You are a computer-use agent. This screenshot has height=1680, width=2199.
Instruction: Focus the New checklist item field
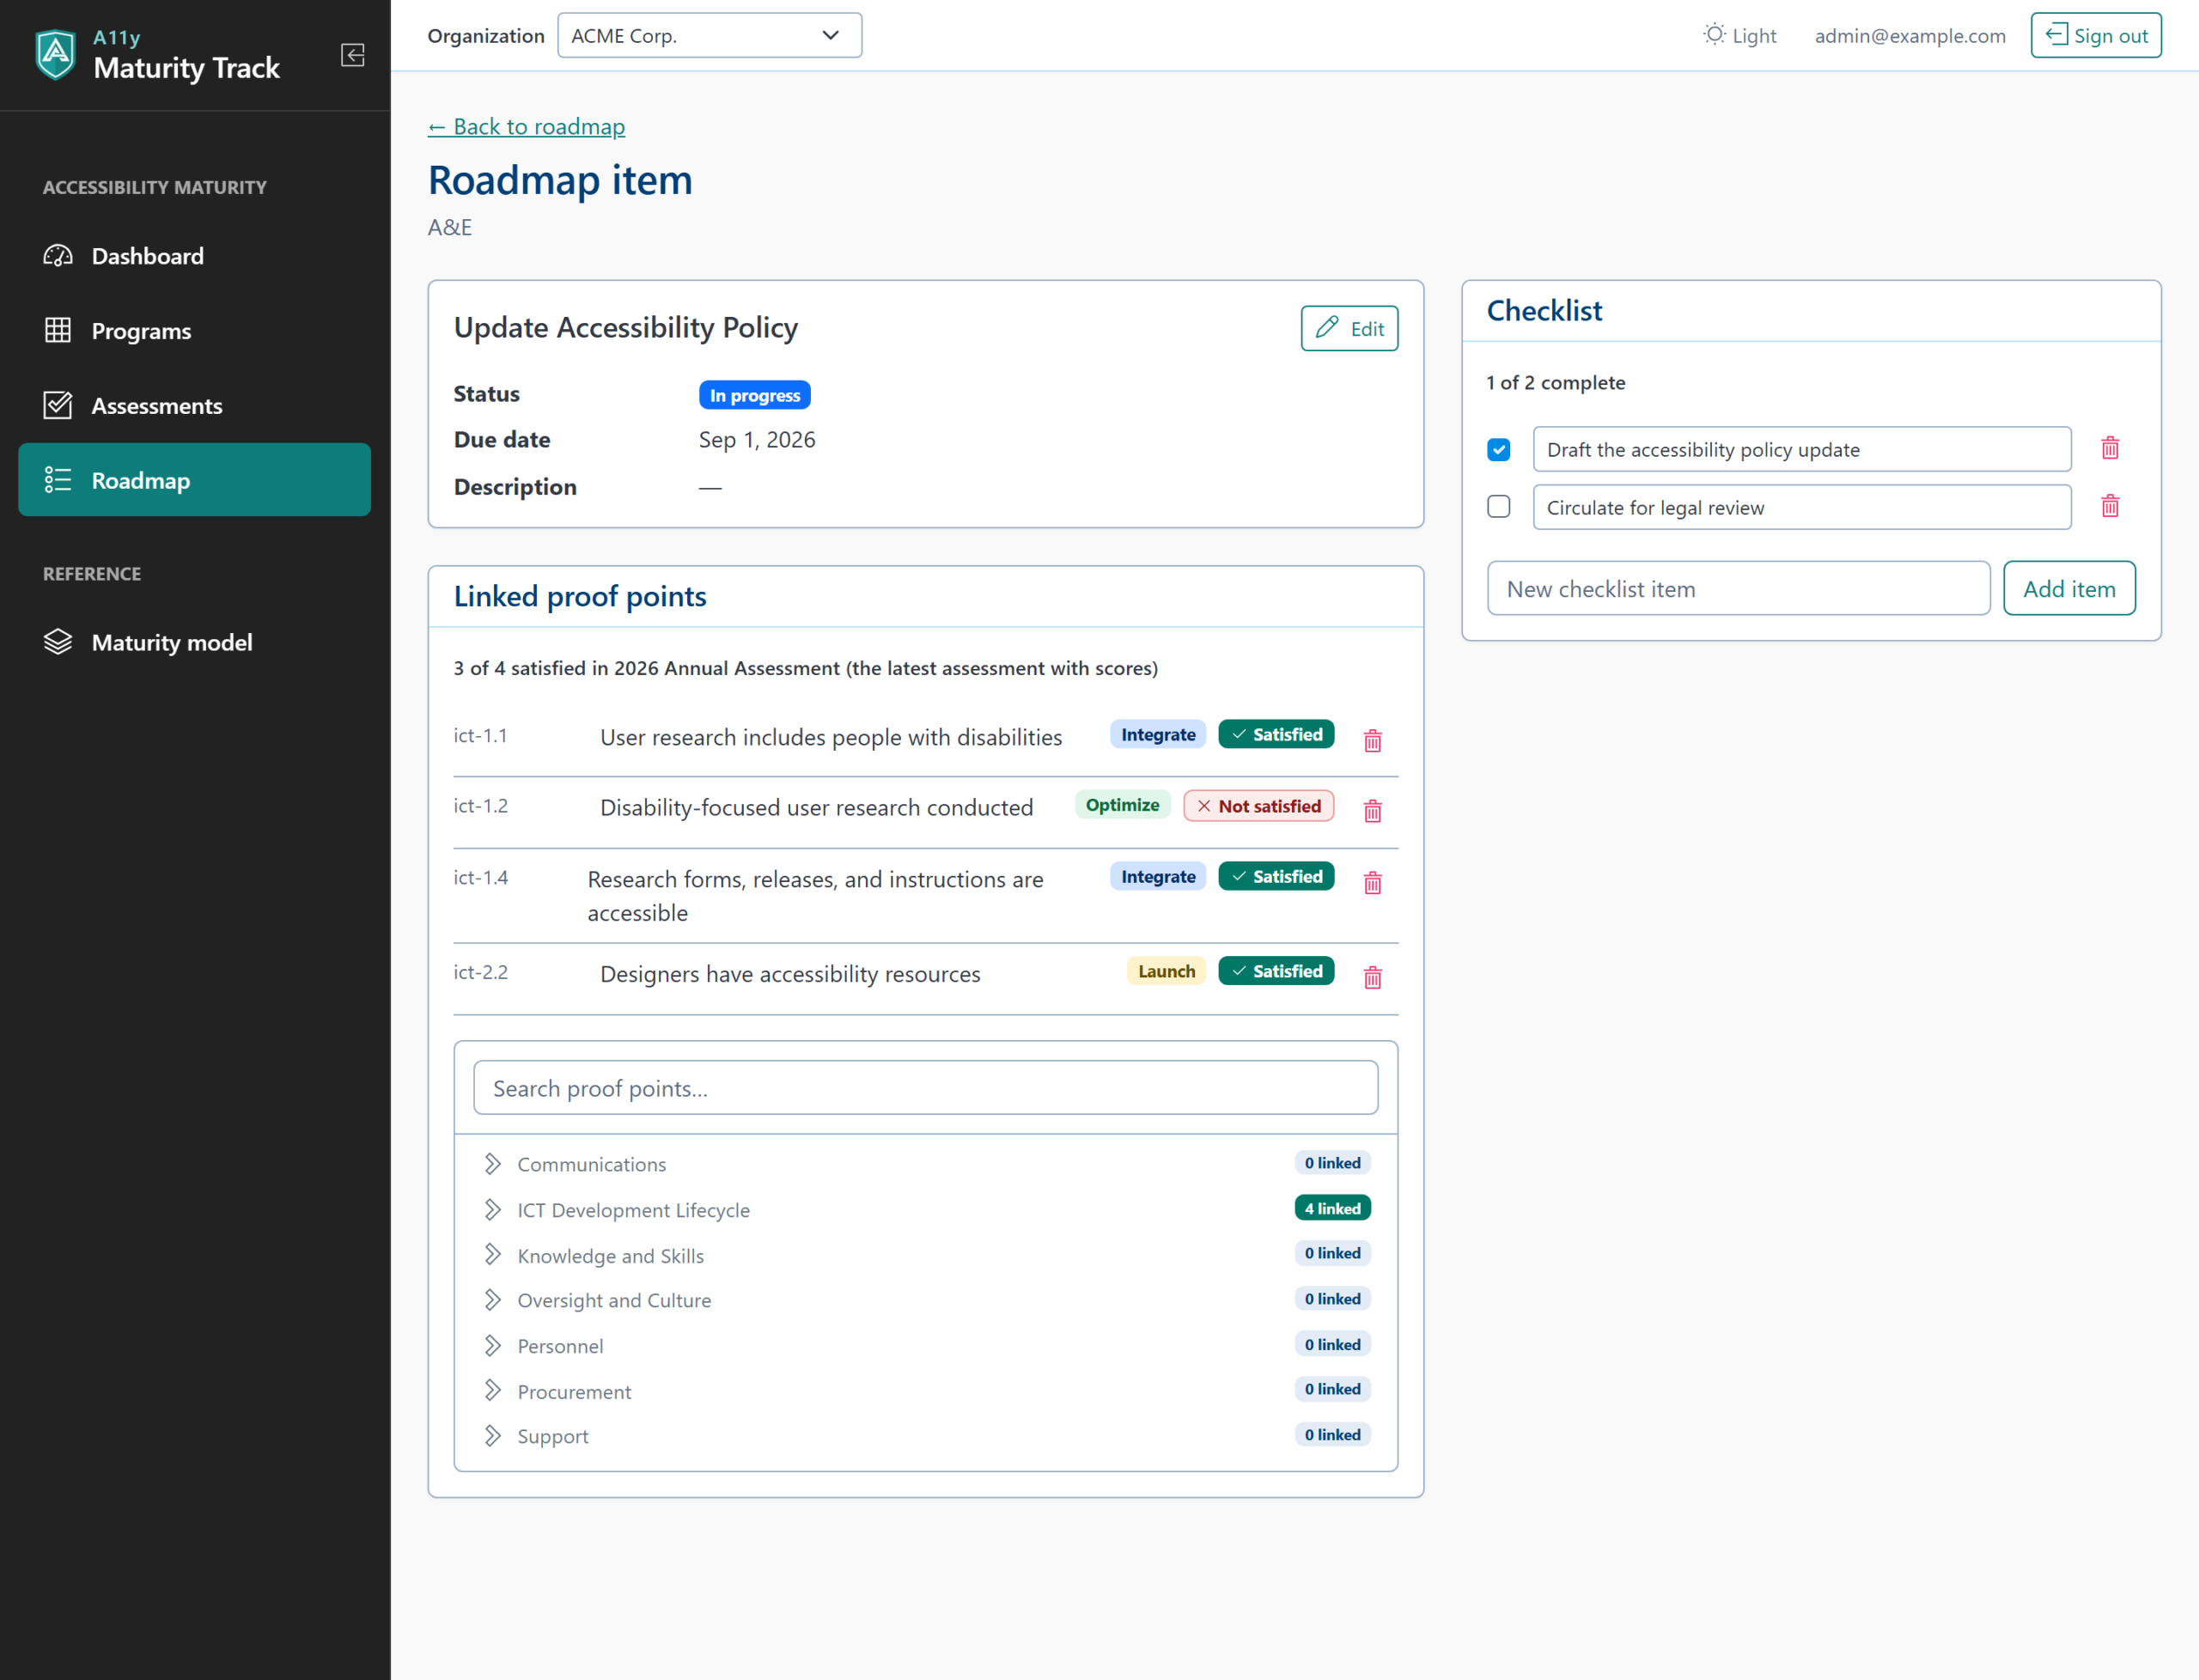(1738, 588)
